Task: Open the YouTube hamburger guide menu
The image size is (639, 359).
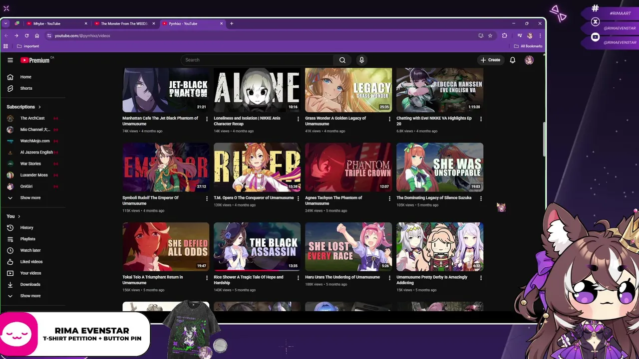Action: pyautogui.click(x=10, y=60)
